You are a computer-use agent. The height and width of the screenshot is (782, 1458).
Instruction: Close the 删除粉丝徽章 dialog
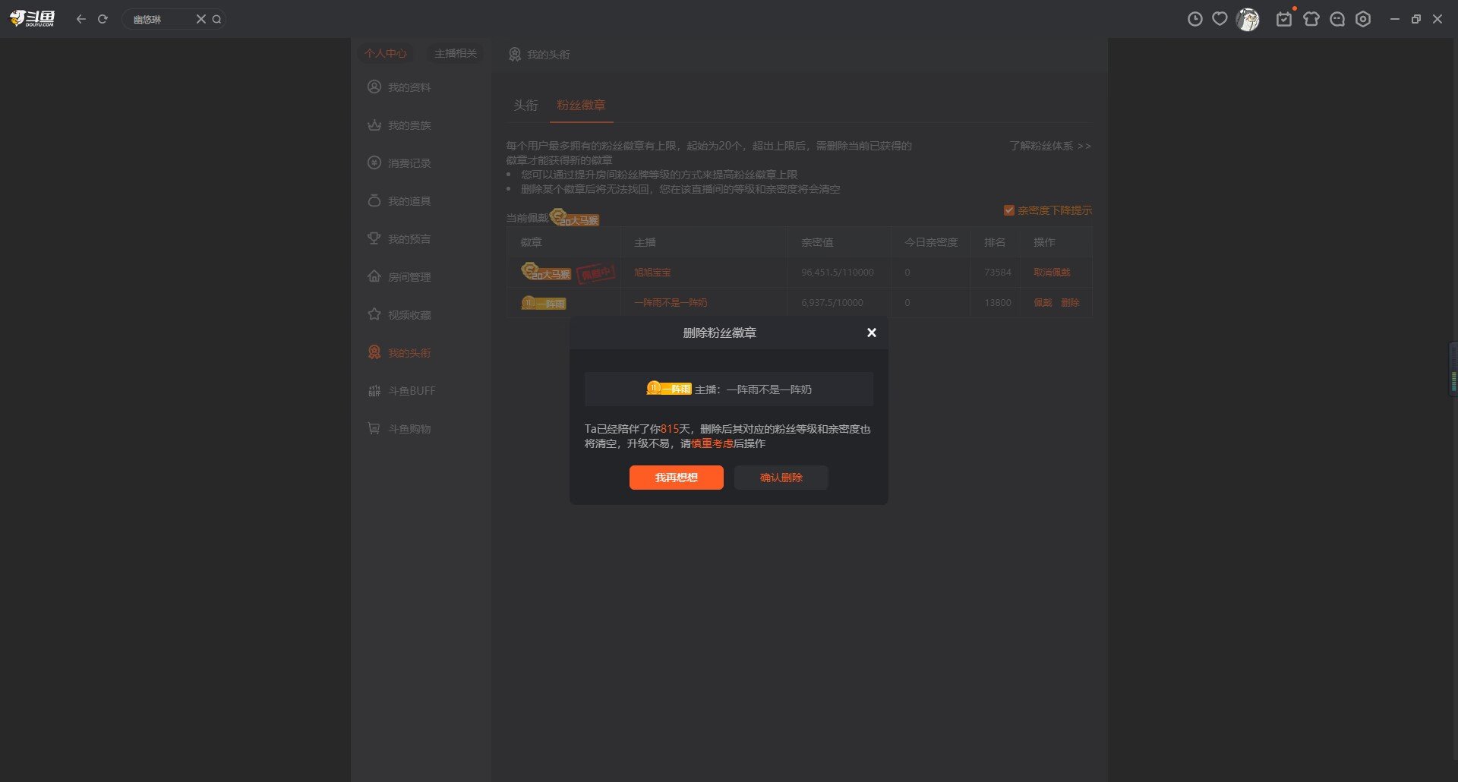(x=872, y=333)
